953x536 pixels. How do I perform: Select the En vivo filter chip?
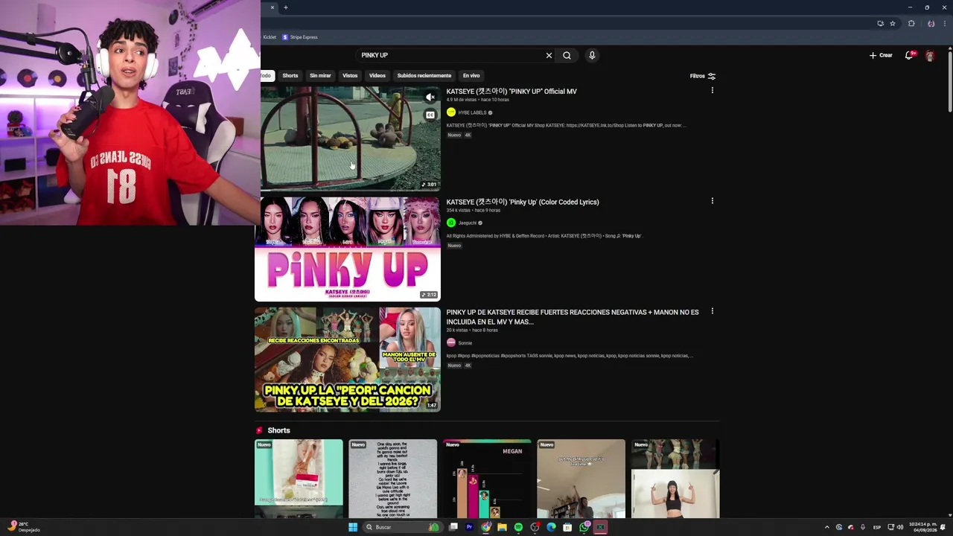pyautogui.click(x=471, y=75)
